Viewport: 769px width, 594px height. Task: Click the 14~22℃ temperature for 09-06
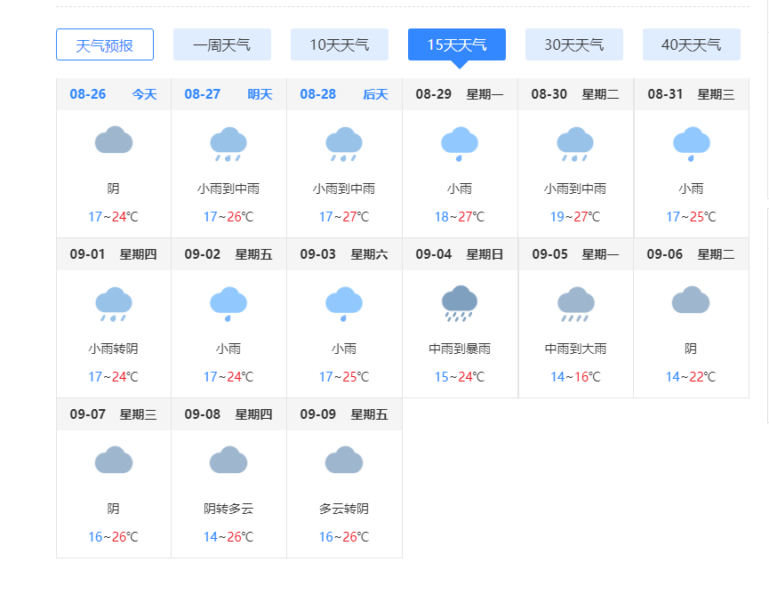click(x=691, y=377)
